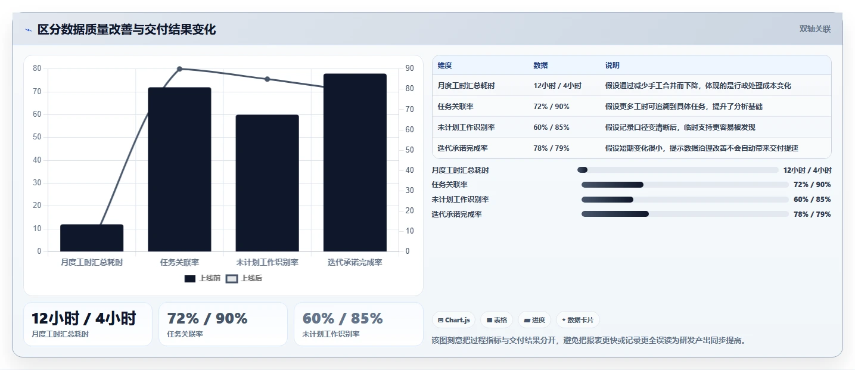This screenshot has width=855, height=370.
Task: Click the 说明 text about 不会自动带来交付提速
Action: coord(701,148)
